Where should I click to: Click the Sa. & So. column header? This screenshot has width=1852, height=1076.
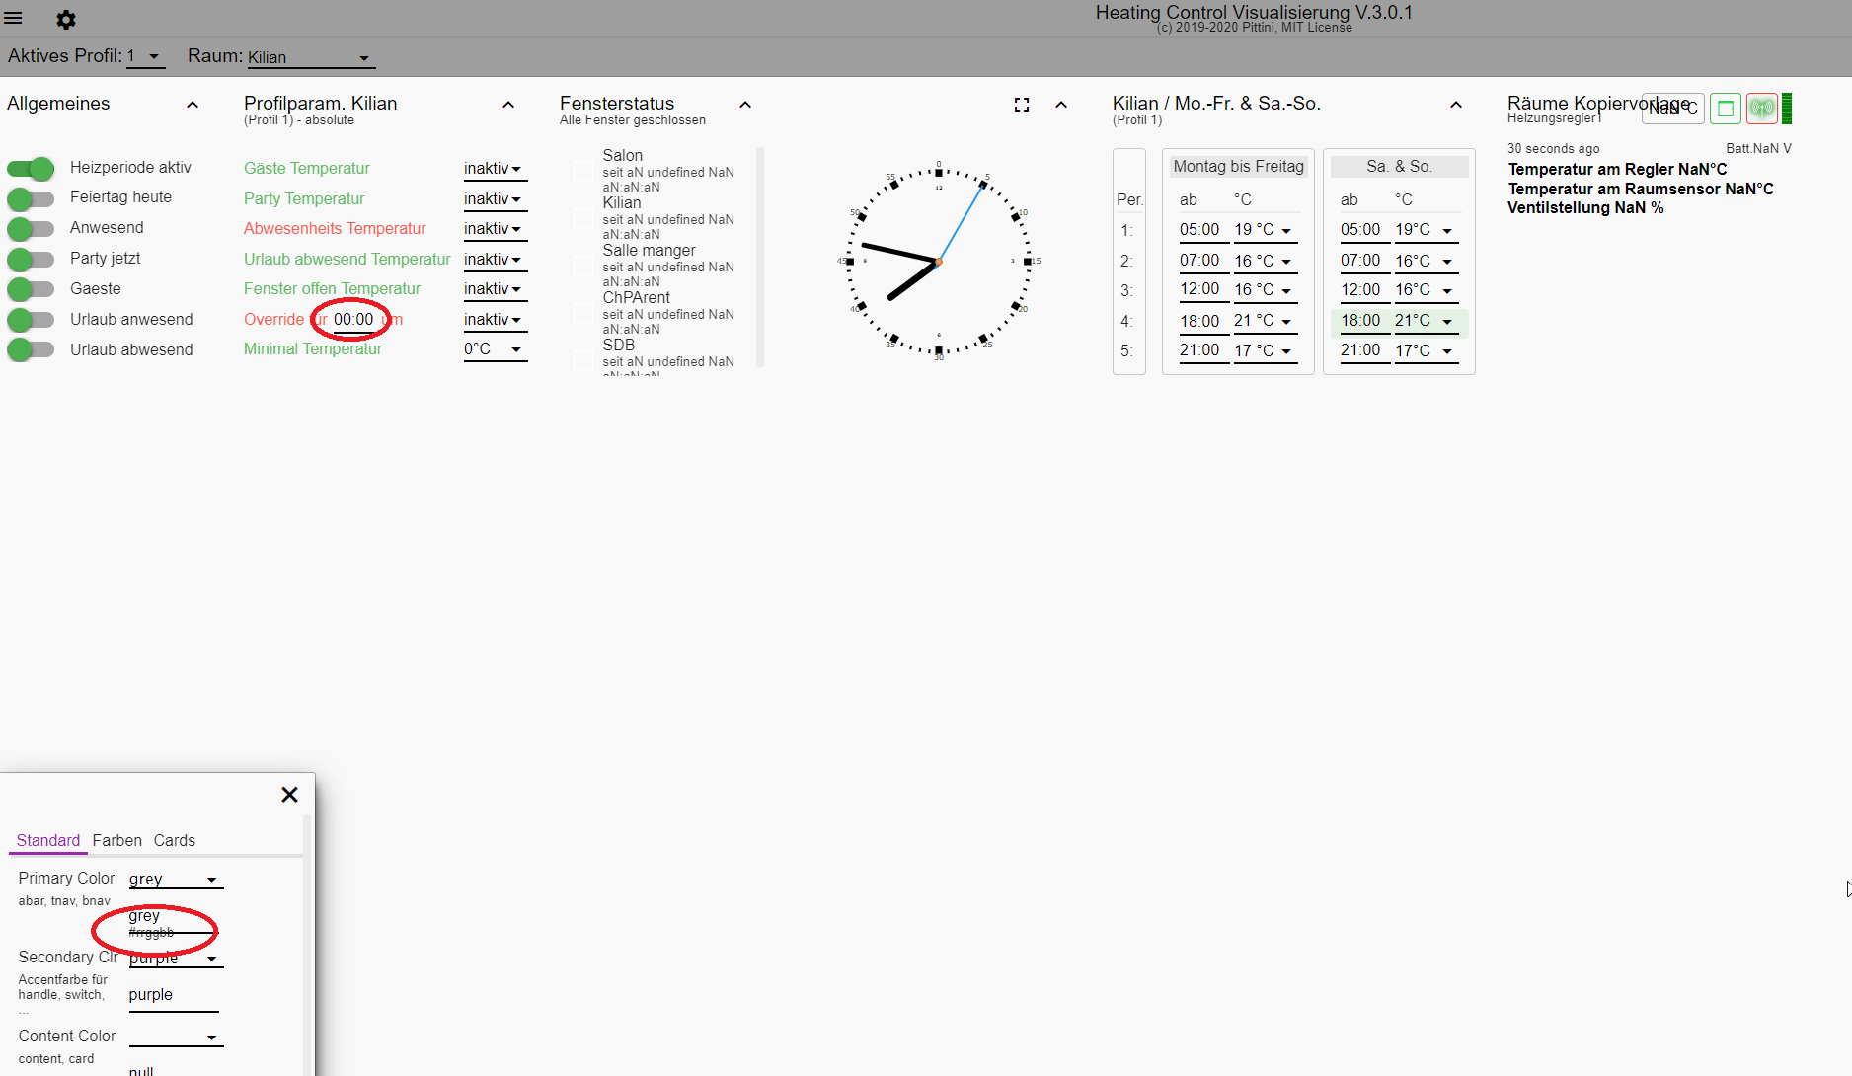pyautogui.click(x=1399, y=167)
